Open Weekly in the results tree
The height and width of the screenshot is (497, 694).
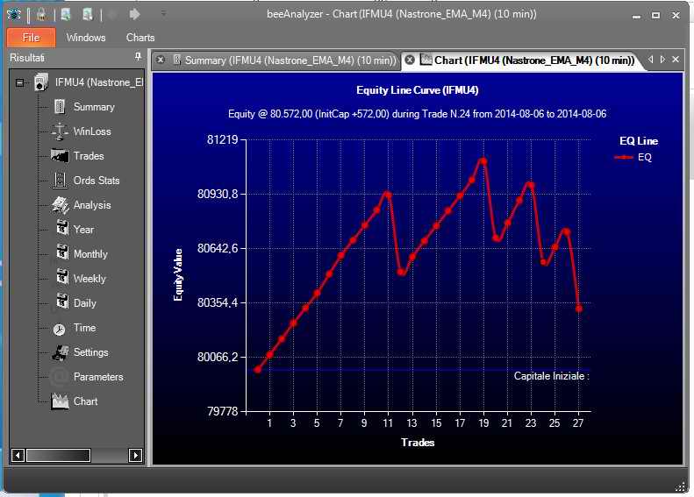pos(89,279)
